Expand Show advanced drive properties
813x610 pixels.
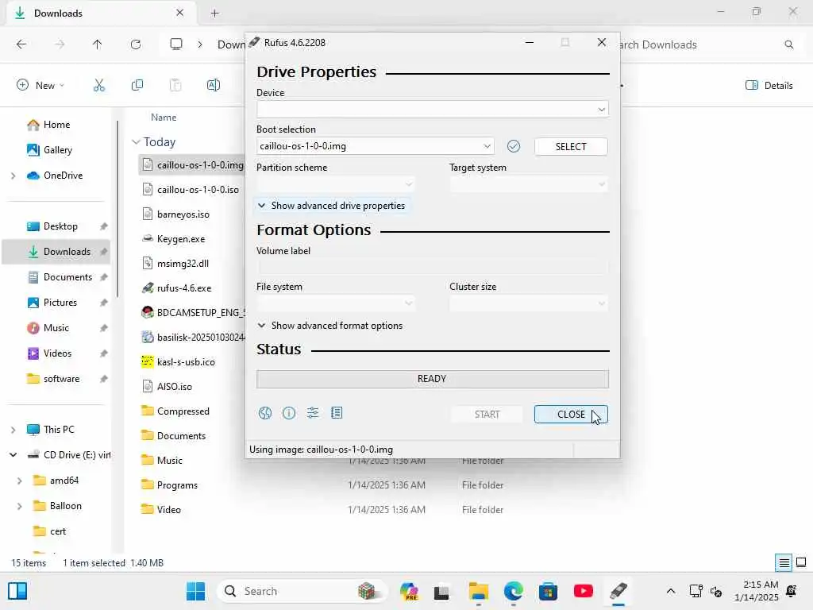331,206
